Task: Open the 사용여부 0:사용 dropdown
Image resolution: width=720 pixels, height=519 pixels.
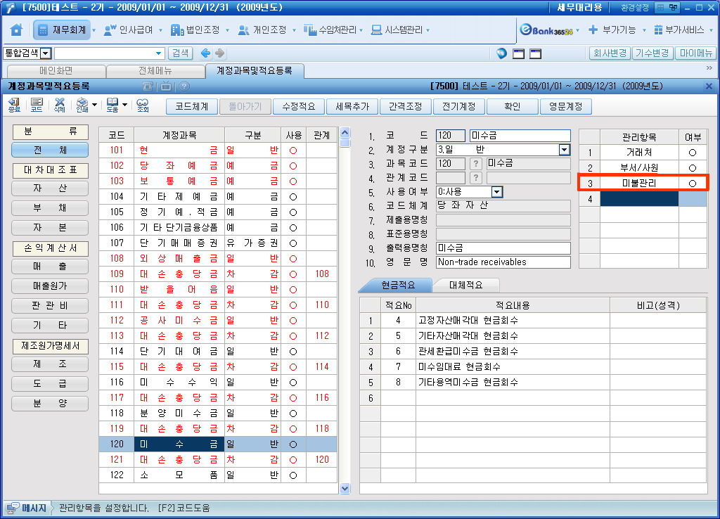Action: 497,192
